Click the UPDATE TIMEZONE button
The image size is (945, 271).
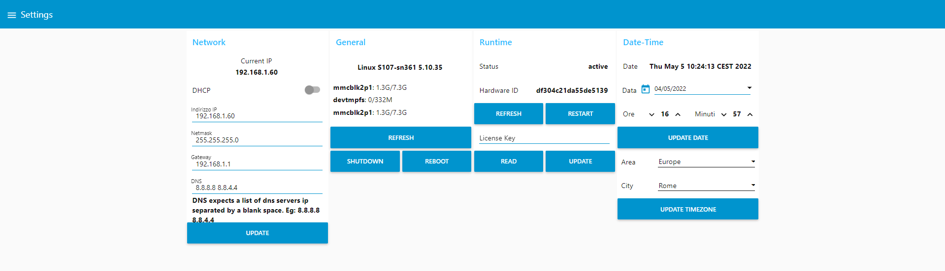[x=687, y=210]
